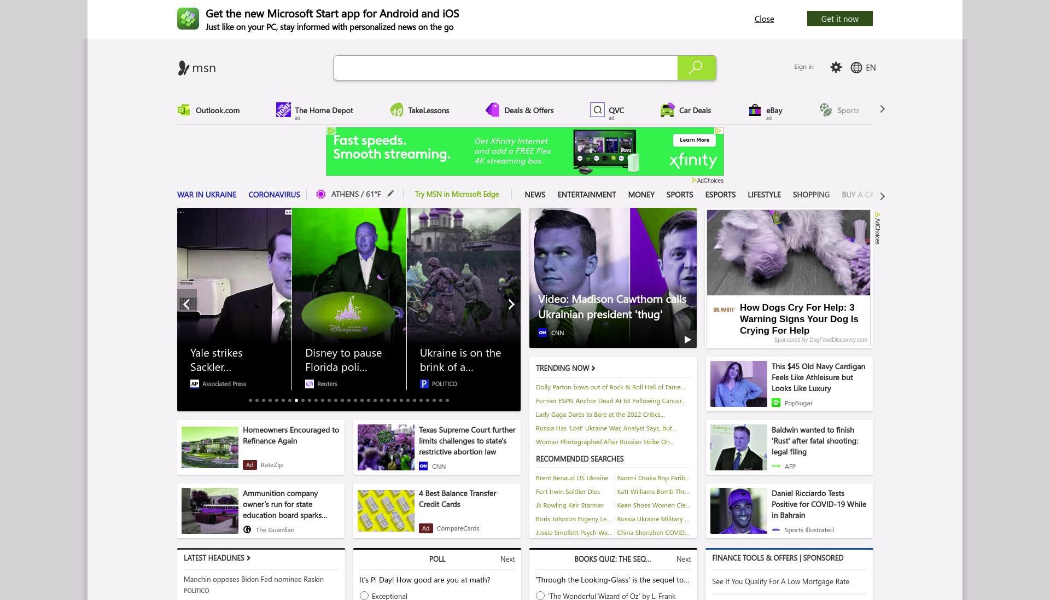Screen dimensions: 1050x600
Task: Click inside the MSN search box
Action: 506,68
